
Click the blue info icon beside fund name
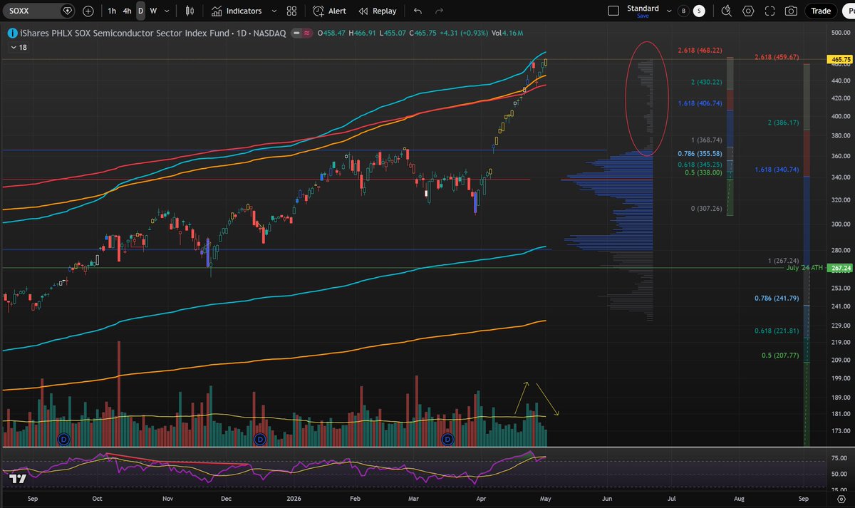point(12,33)
